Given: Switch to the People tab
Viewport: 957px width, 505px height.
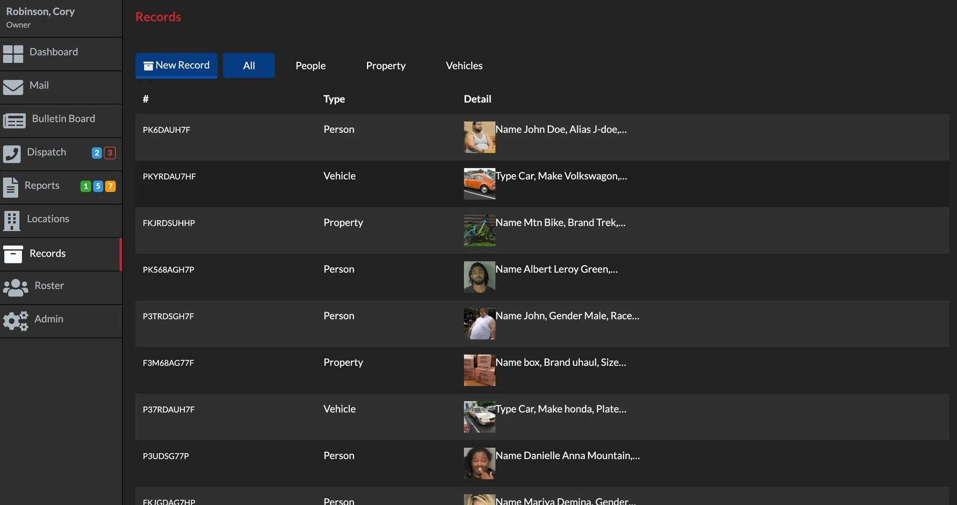Looking at the screenshot, I should [x=310, y=66].
